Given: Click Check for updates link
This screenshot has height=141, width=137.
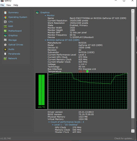Looking at the screenshot, I should point(124,138).
